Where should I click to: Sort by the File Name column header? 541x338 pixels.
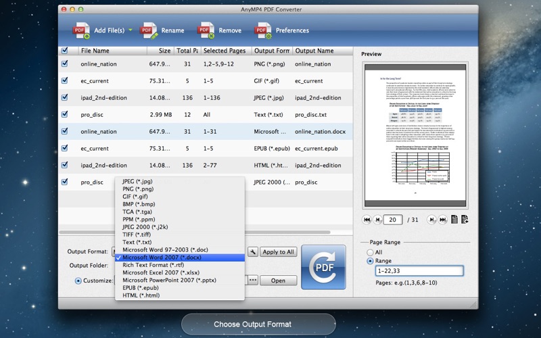113,51
